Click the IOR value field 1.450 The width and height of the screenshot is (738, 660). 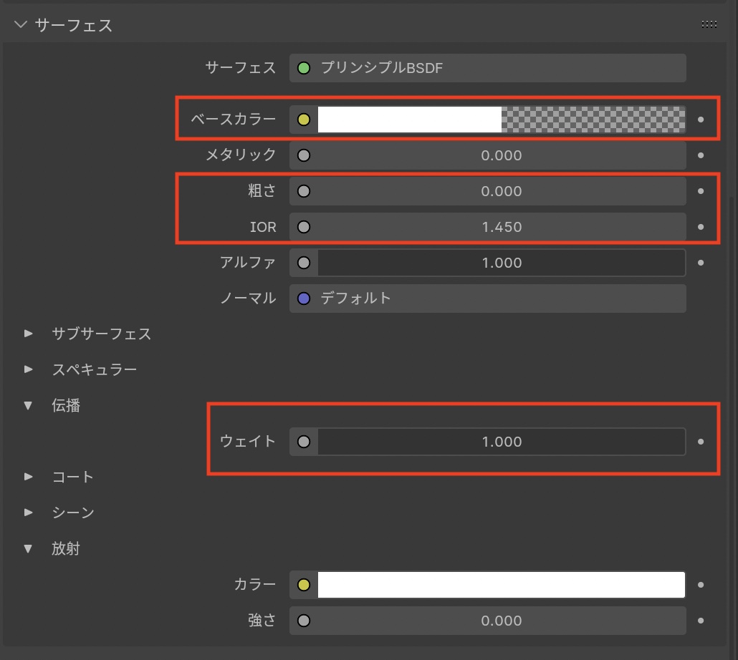click(501, 227)
